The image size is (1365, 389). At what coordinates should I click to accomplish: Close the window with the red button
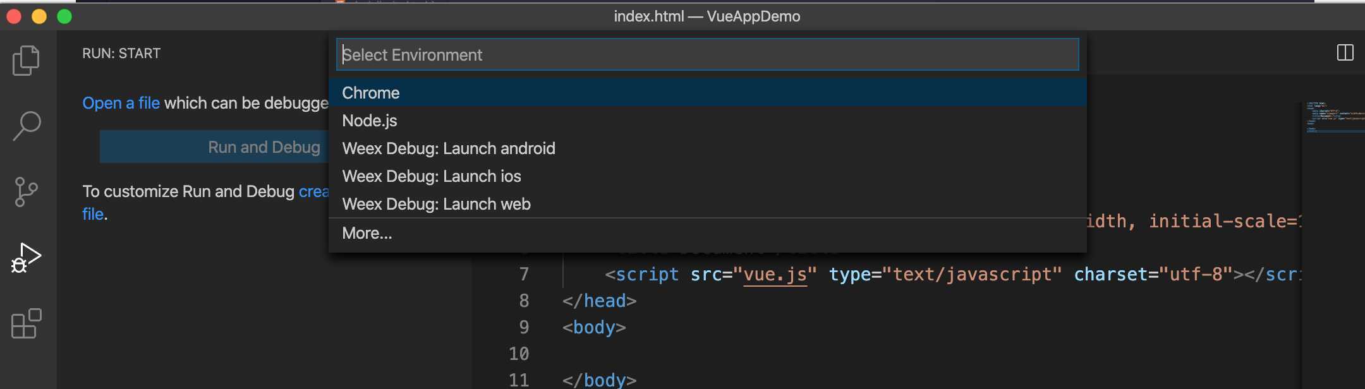[15, 16]
